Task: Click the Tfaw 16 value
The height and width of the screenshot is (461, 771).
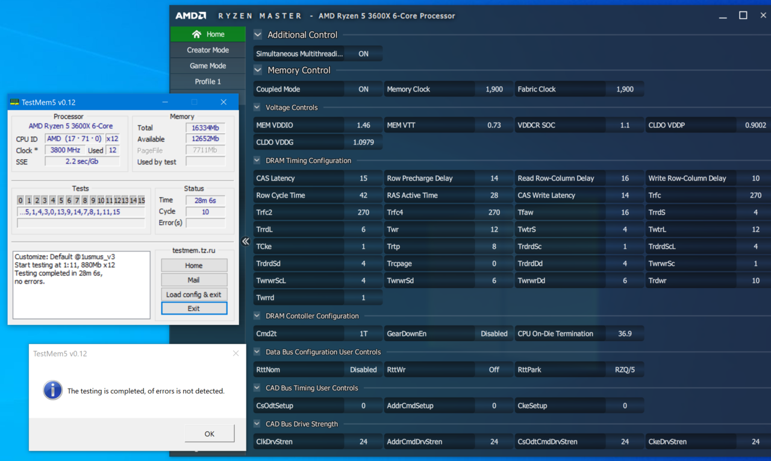Action: point(625,212)
